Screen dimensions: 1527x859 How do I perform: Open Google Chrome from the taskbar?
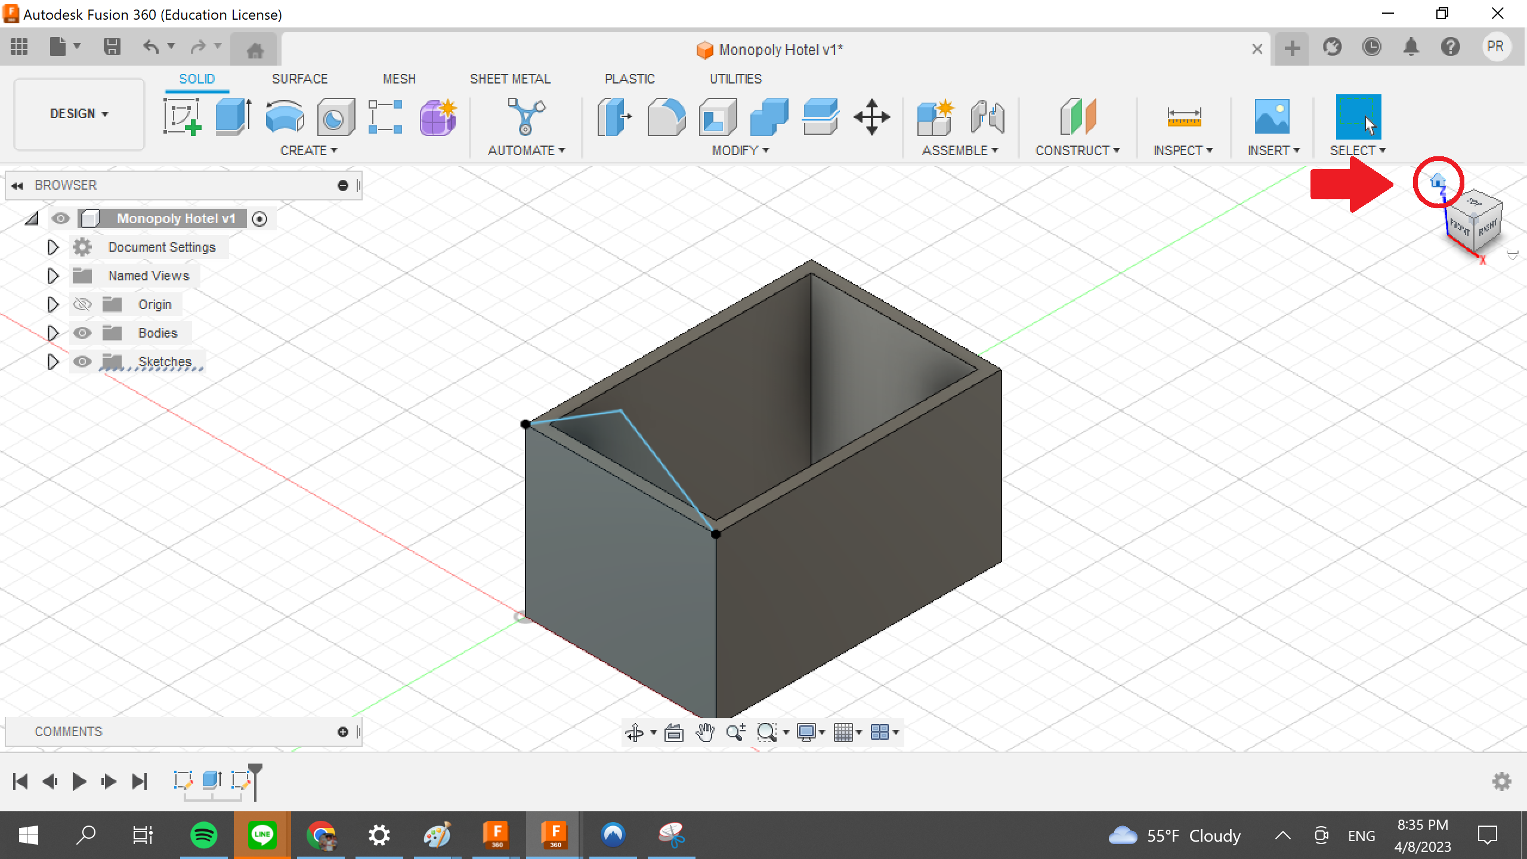tap(320, 835)
